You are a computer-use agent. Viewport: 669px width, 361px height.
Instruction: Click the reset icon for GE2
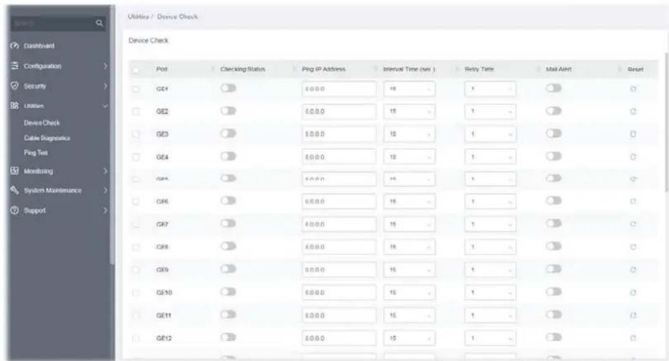point(633,111)
